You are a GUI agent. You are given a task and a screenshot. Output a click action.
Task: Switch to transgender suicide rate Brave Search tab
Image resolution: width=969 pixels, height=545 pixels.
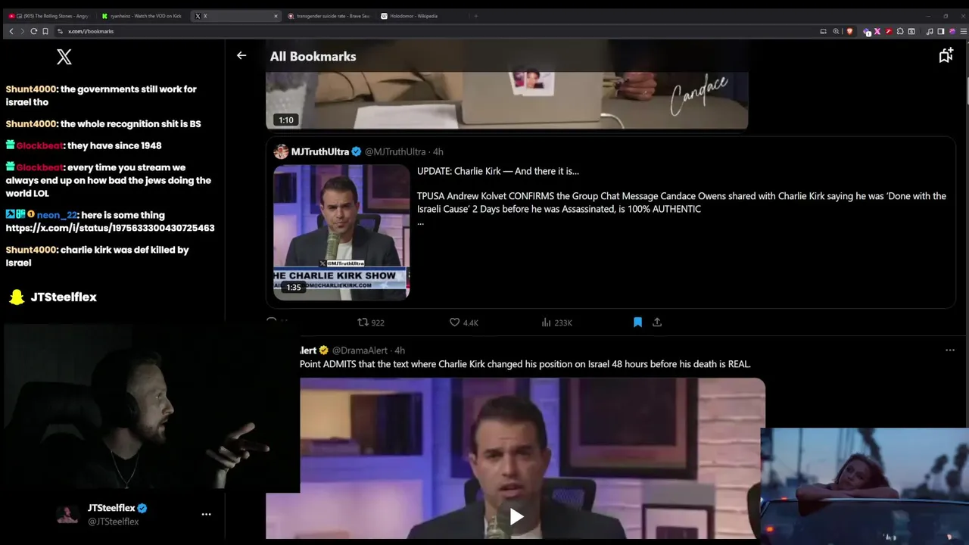coord(329,16)
